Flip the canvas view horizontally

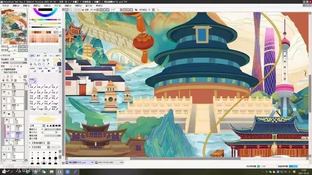point(136,9)
